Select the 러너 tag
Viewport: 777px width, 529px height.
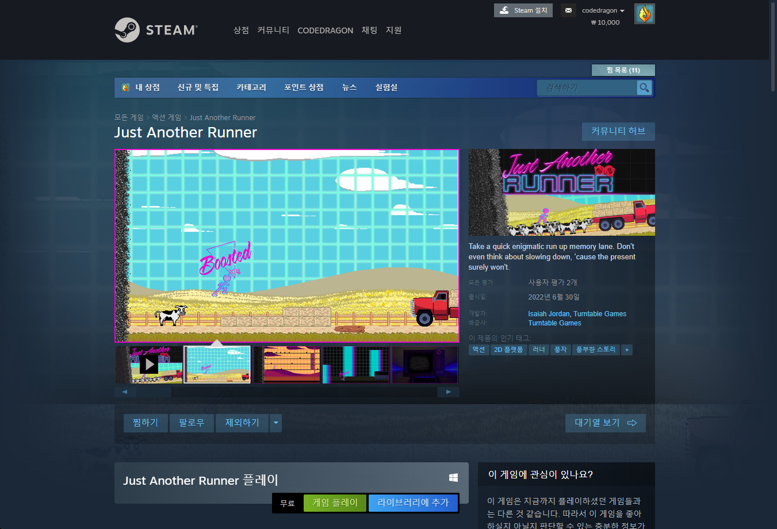[538, 350]
